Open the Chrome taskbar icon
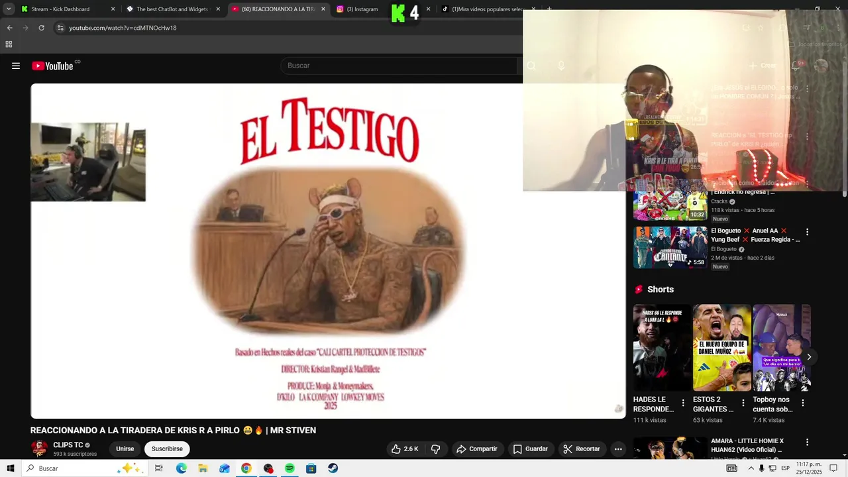 [246, 468]
